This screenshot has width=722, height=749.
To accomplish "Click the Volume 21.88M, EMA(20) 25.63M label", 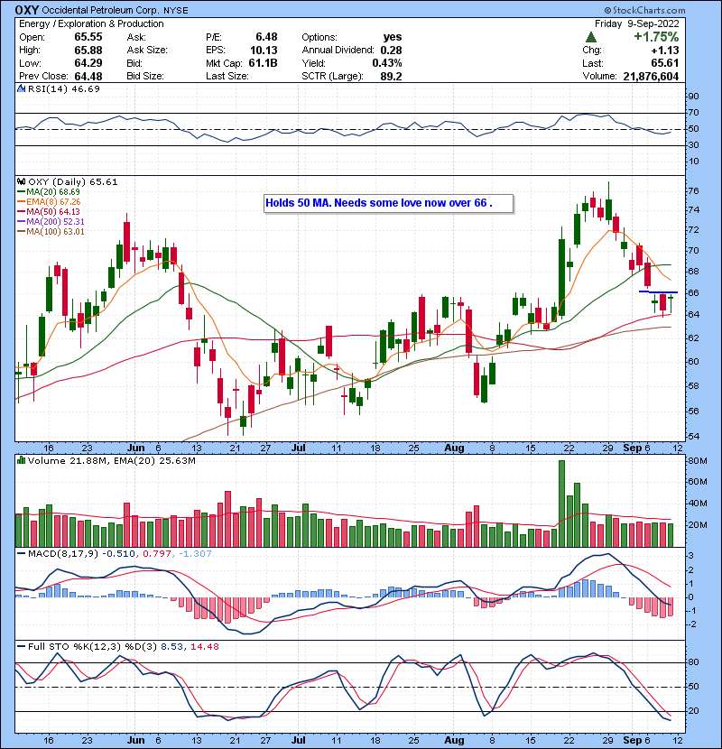I will tap(111, 461).
